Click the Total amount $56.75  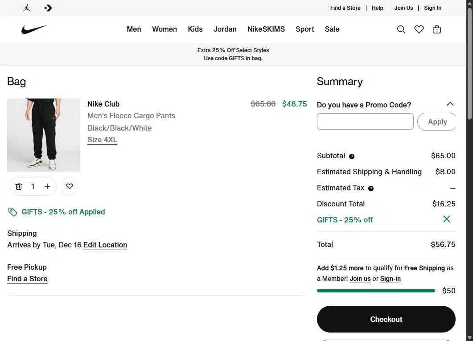click(x=443, y=245)
